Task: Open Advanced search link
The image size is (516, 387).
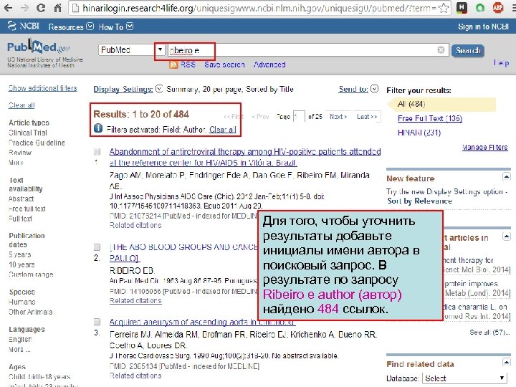Action: coord(269,64)
